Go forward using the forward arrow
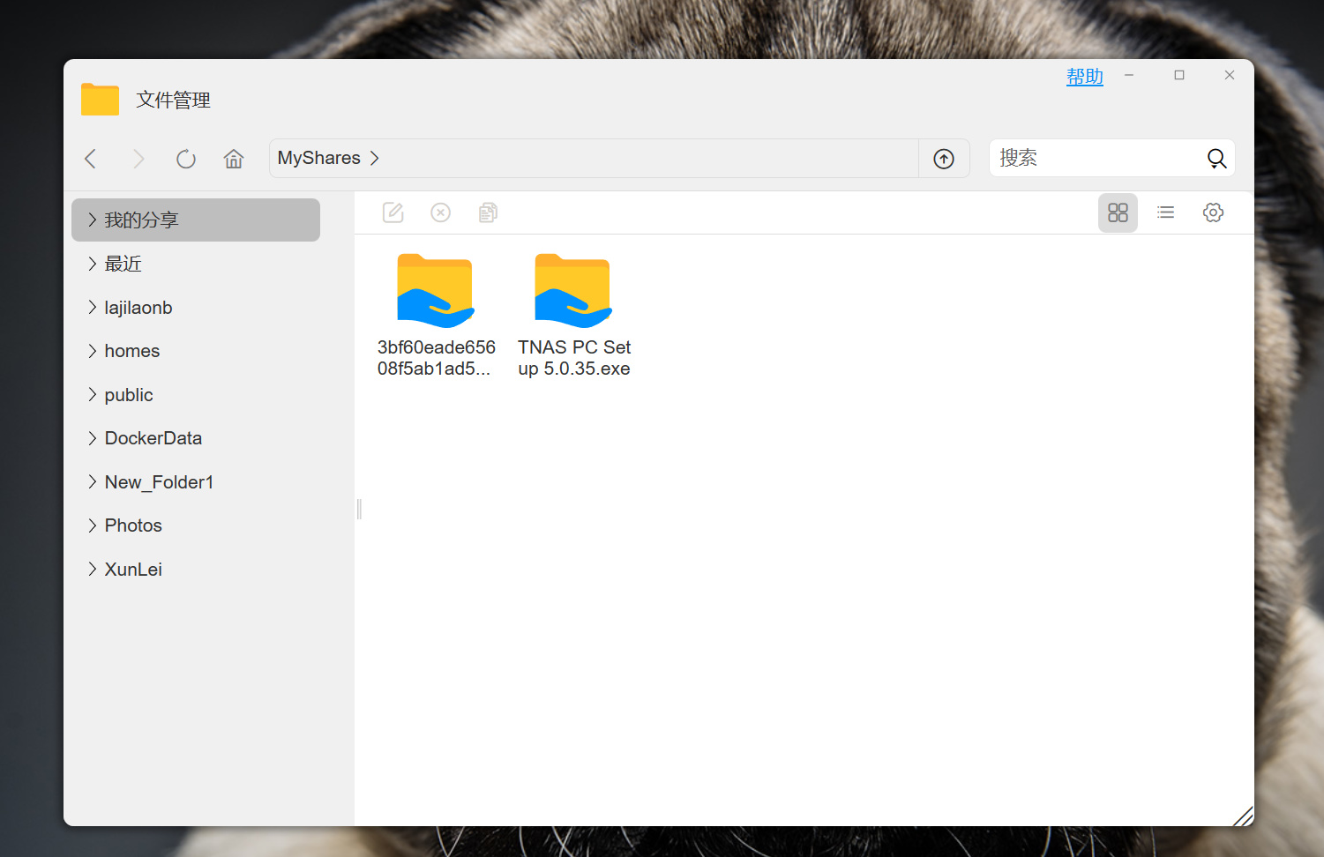 click(138, 159)
